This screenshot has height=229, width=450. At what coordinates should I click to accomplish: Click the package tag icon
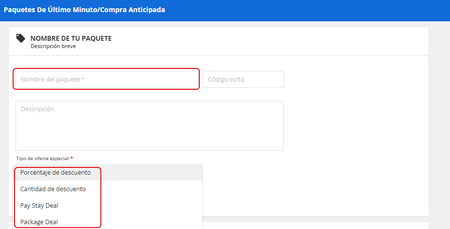21,38
